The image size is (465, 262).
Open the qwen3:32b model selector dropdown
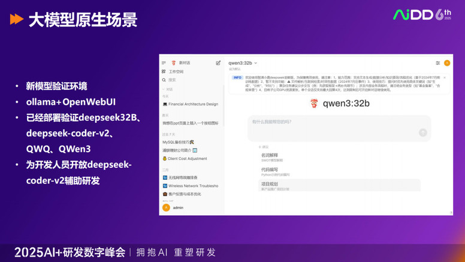point(243,63)
